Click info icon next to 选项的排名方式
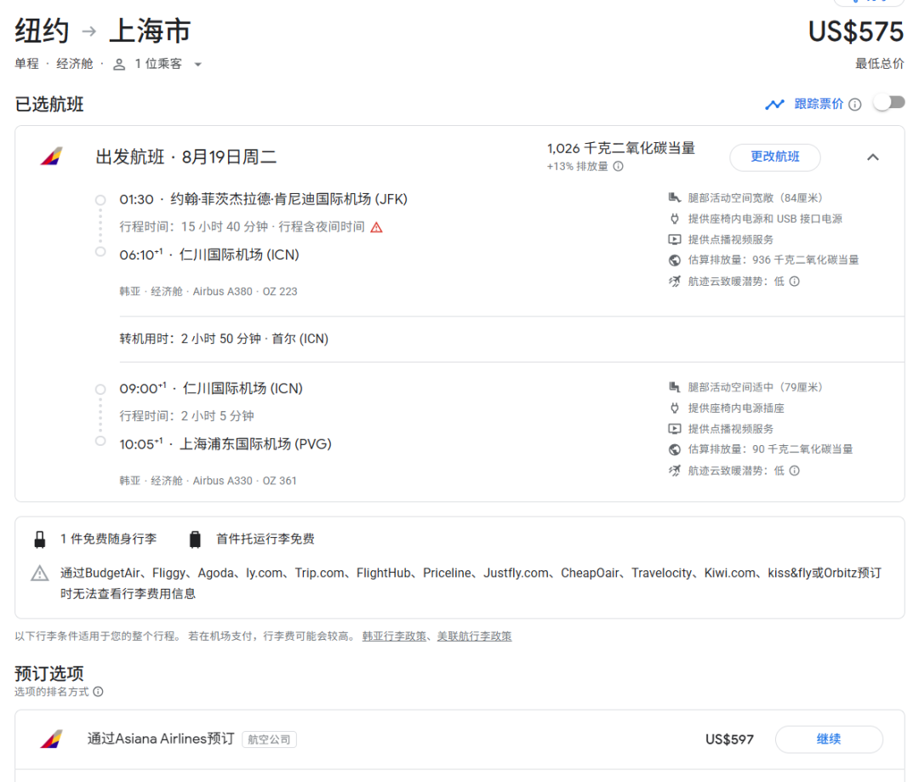This screenshot has height=782, width=919. [x=98, y=692]
